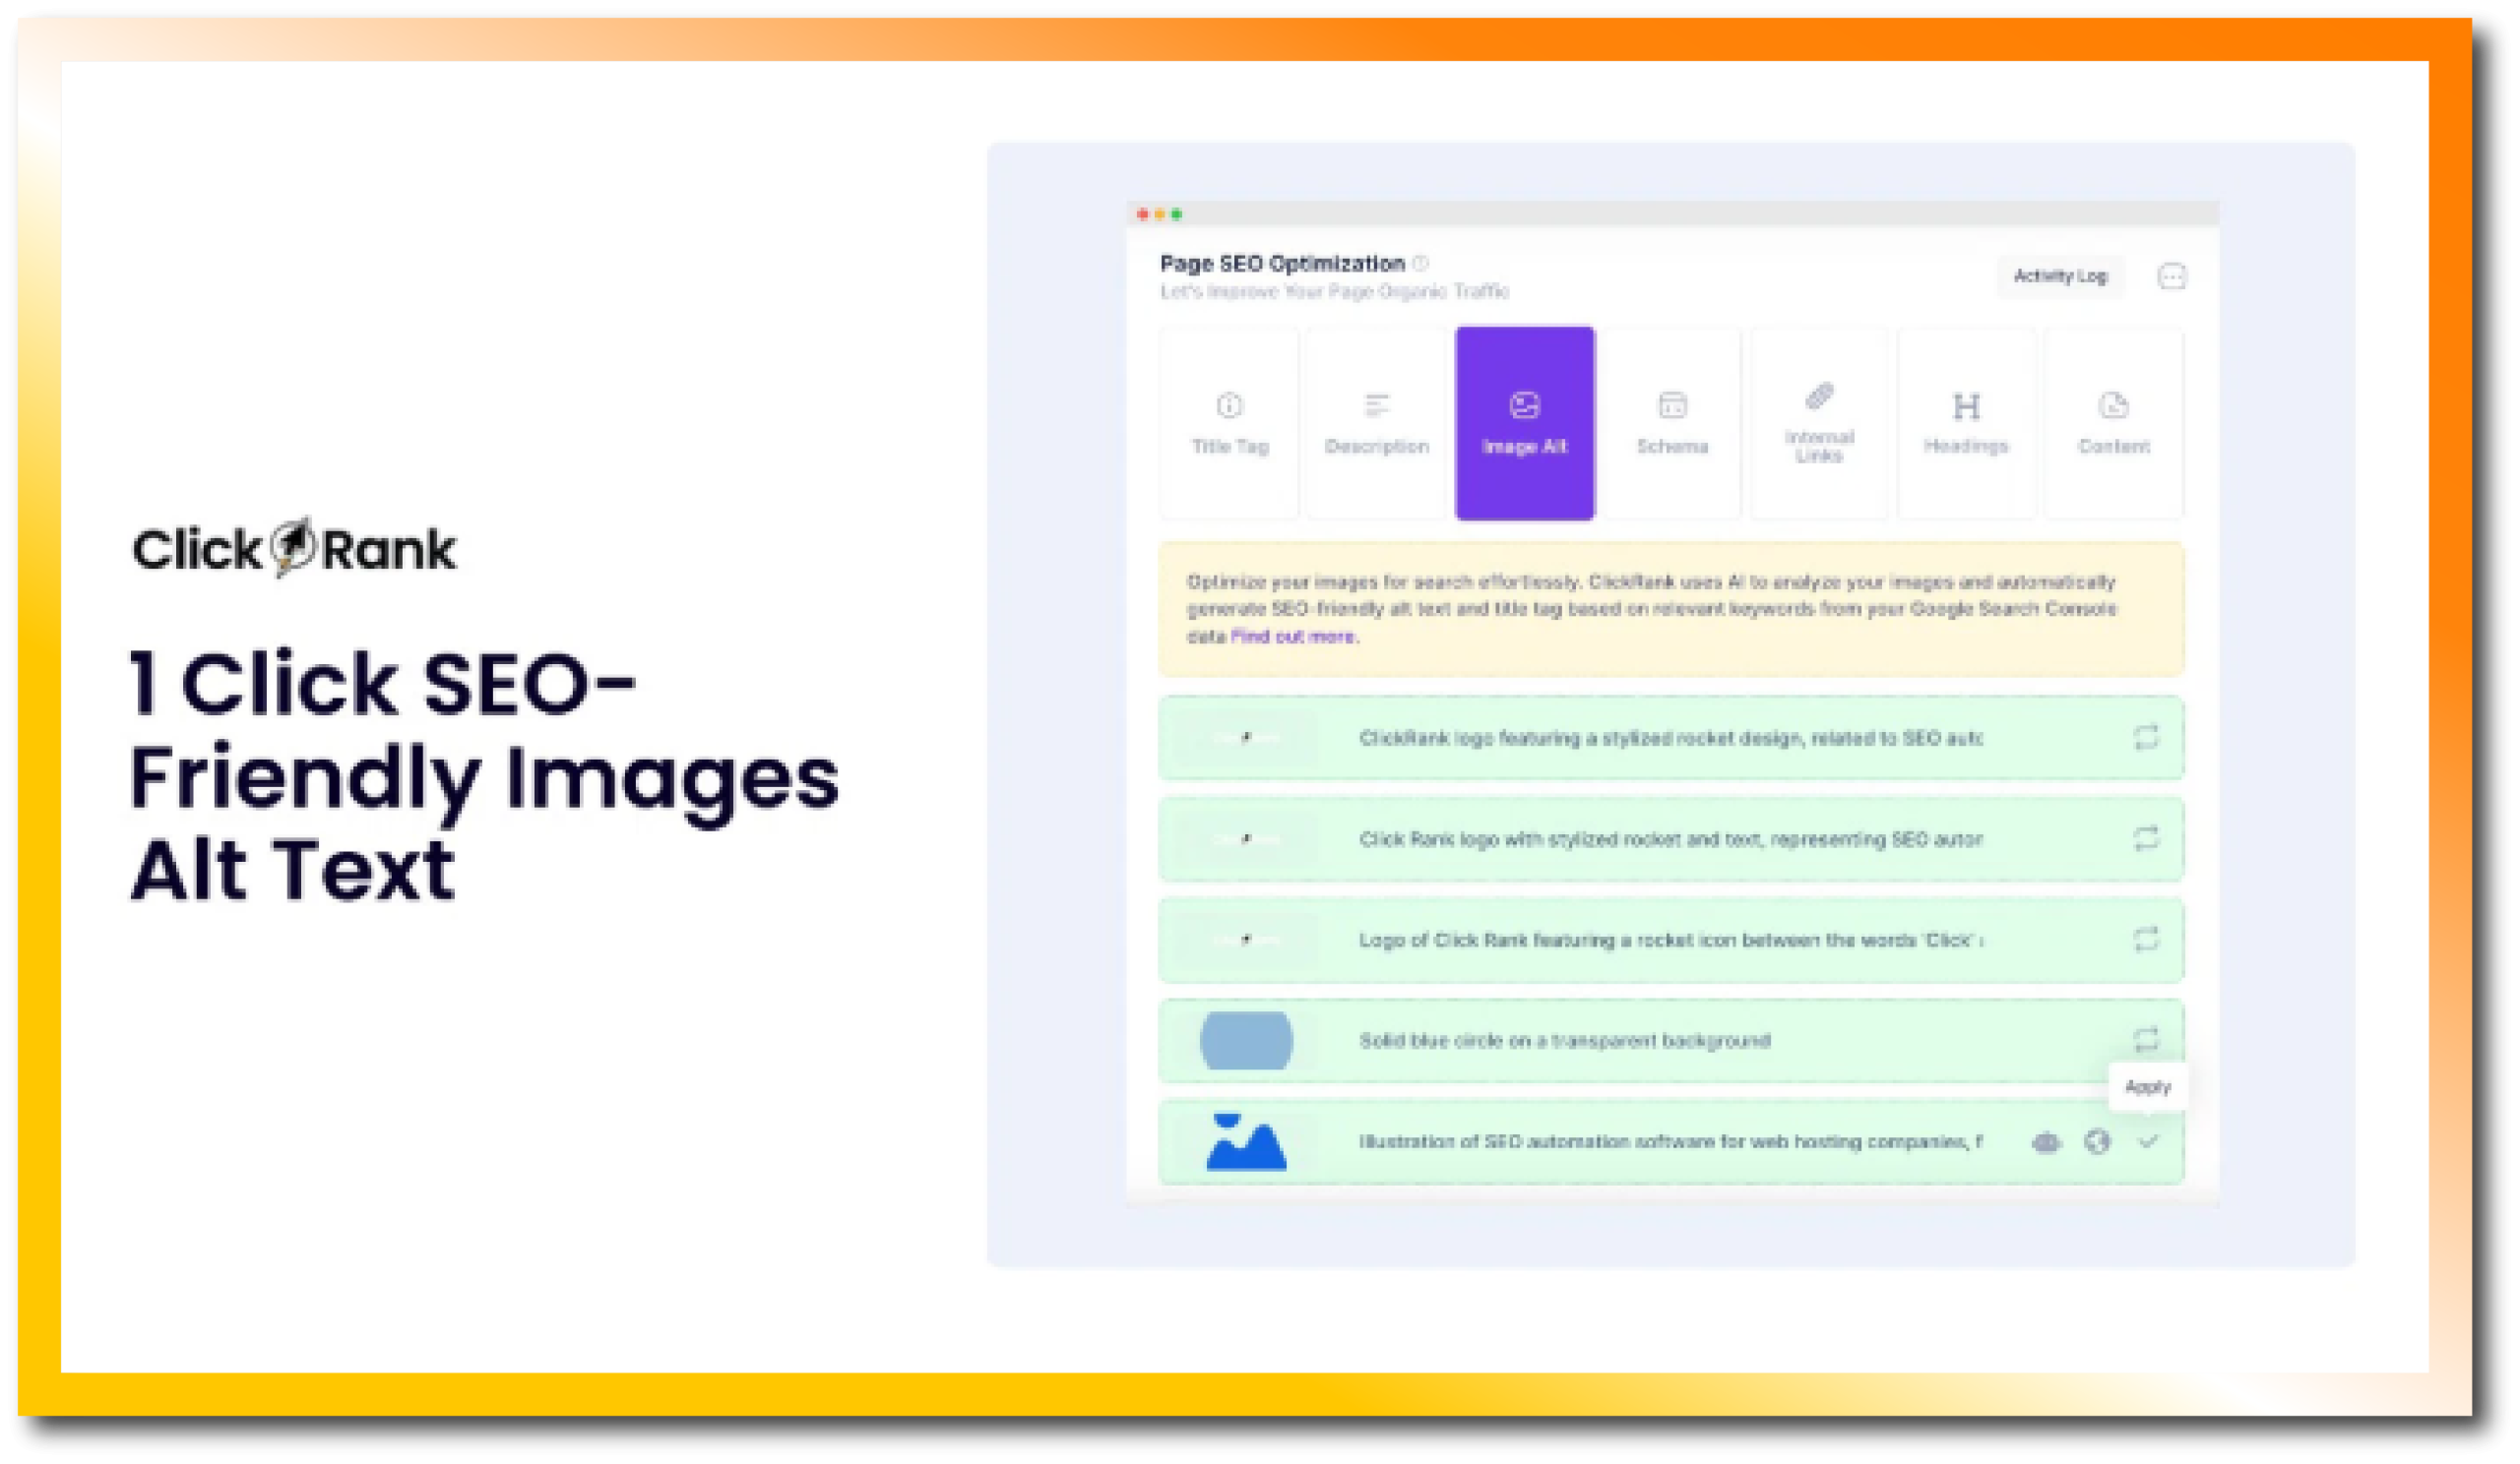
Task: Click the red close dot in window bar
Action: (x=1143, y=213)
